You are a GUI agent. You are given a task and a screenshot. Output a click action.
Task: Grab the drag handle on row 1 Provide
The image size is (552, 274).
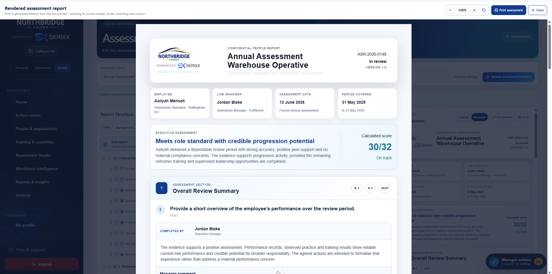pos(111,169)
